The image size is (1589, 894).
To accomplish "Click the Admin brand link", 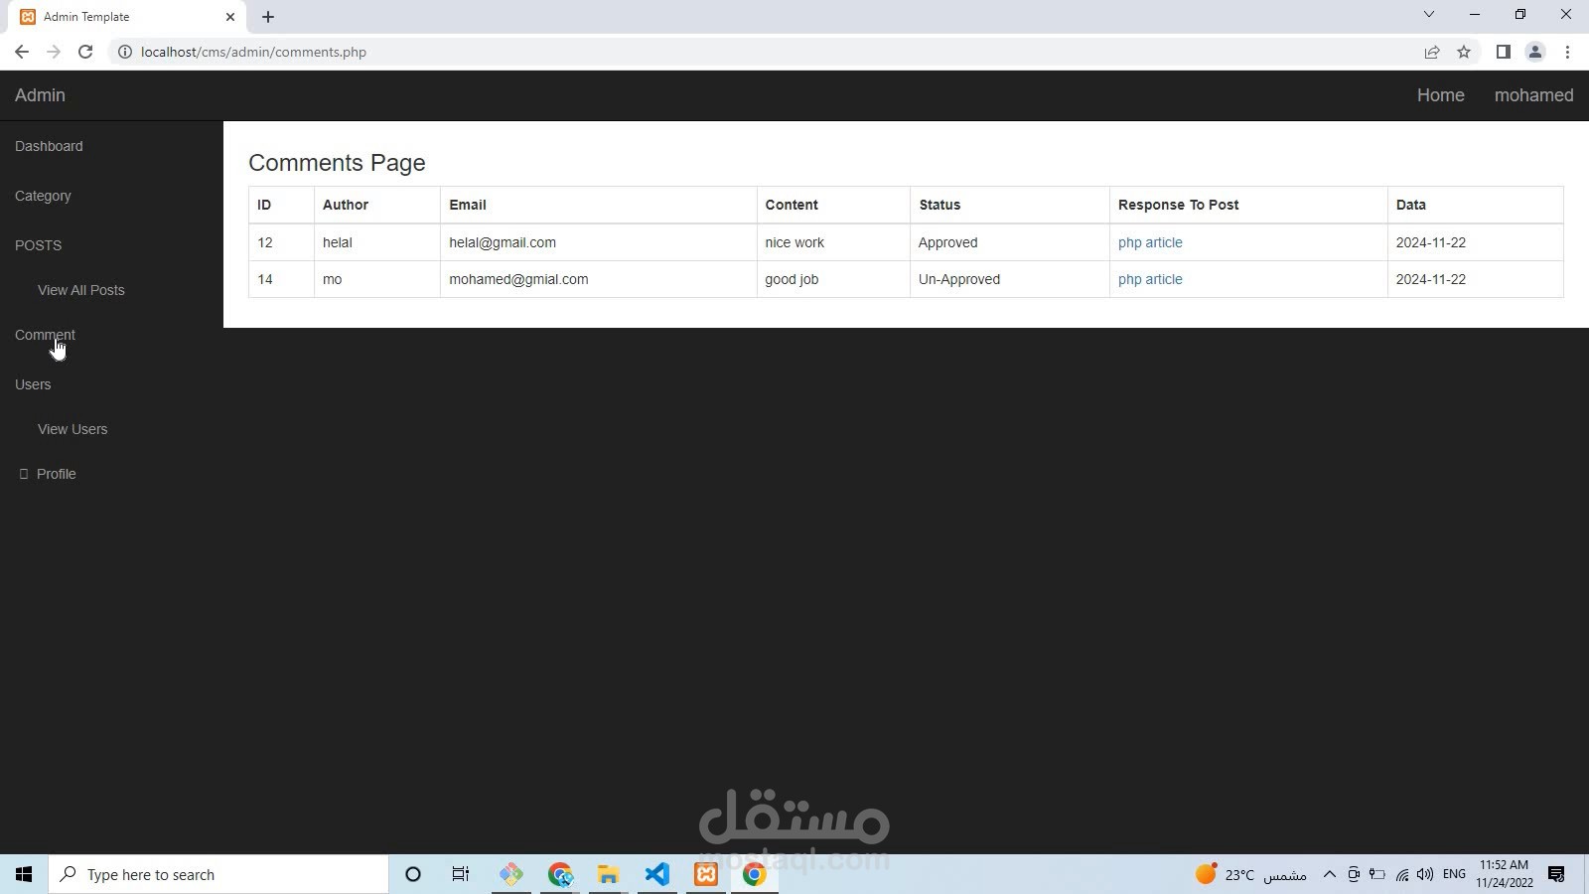I will (x=40, y=95).
